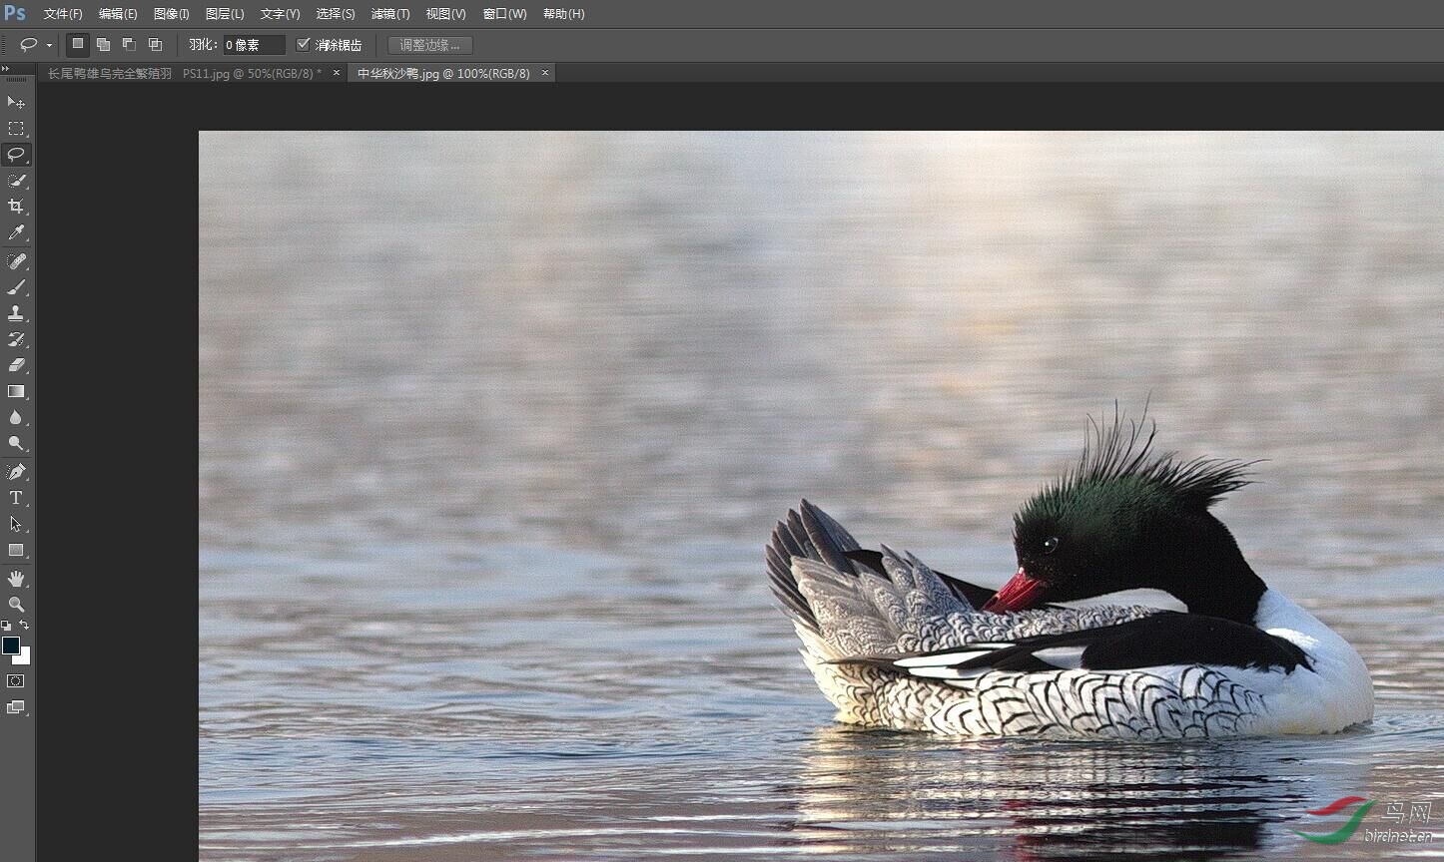The image size is (1444, 862).
Task: Select the Crop tool
Action: [16, 207]
